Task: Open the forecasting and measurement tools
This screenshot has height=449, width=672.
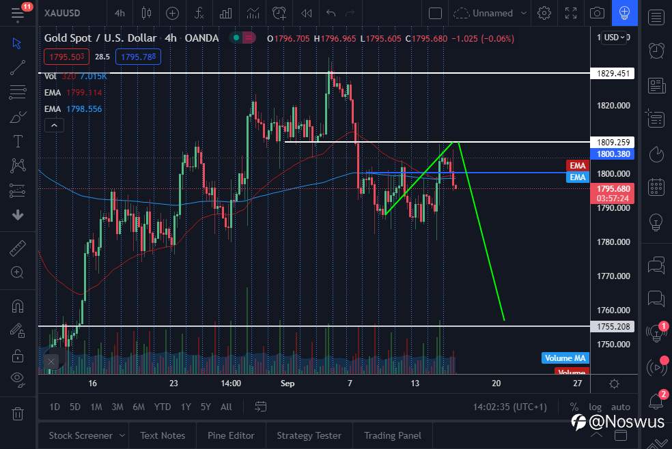Action: (18, 190)
